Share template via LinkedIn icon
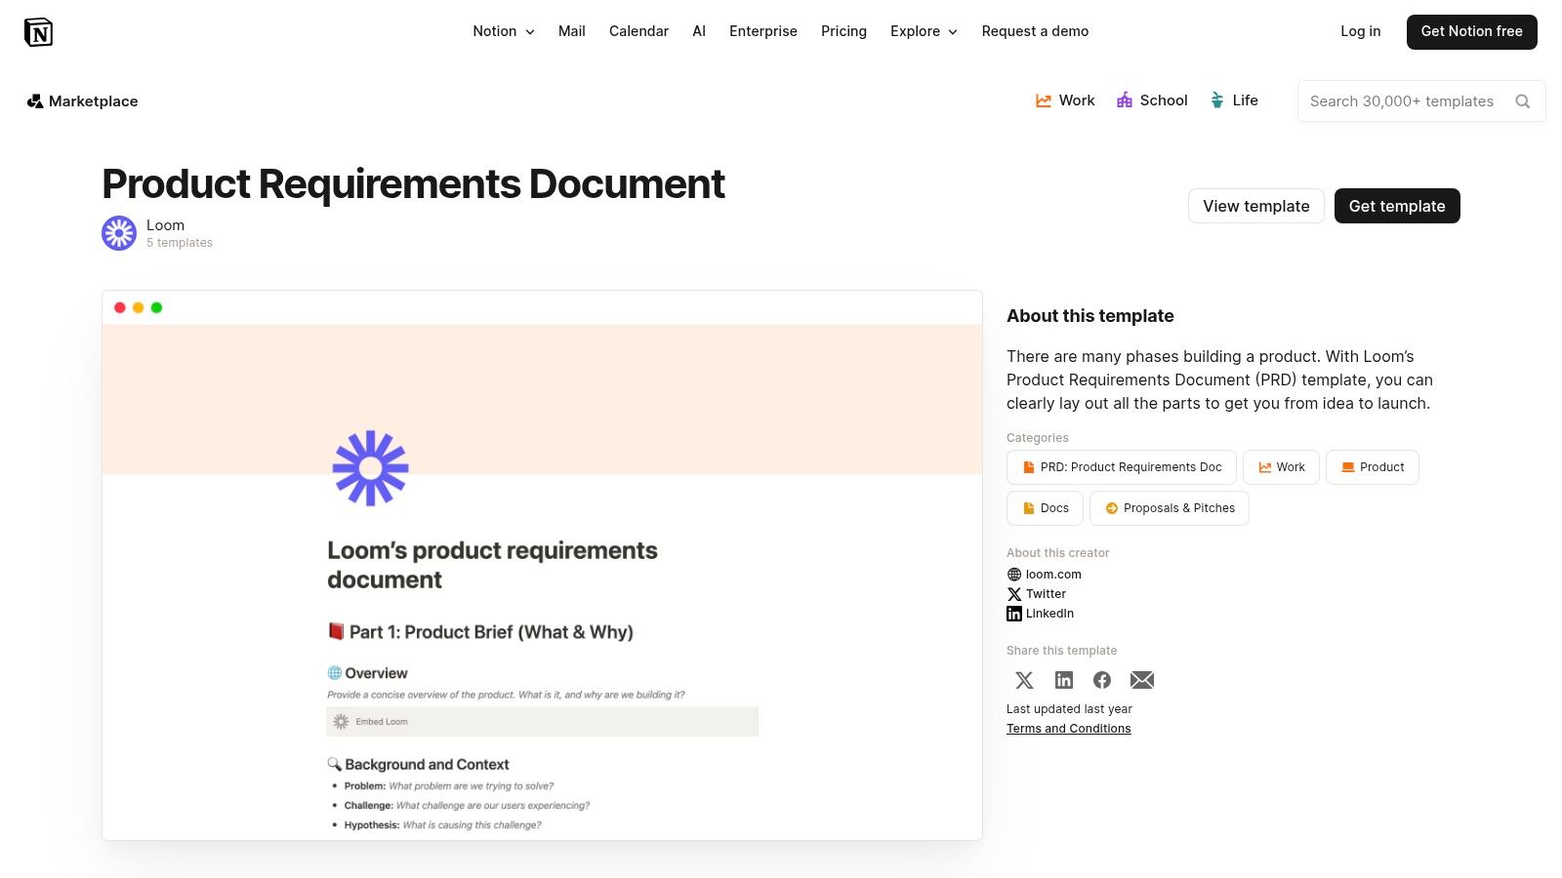Screen dimensions: 1562x878 1063,680
